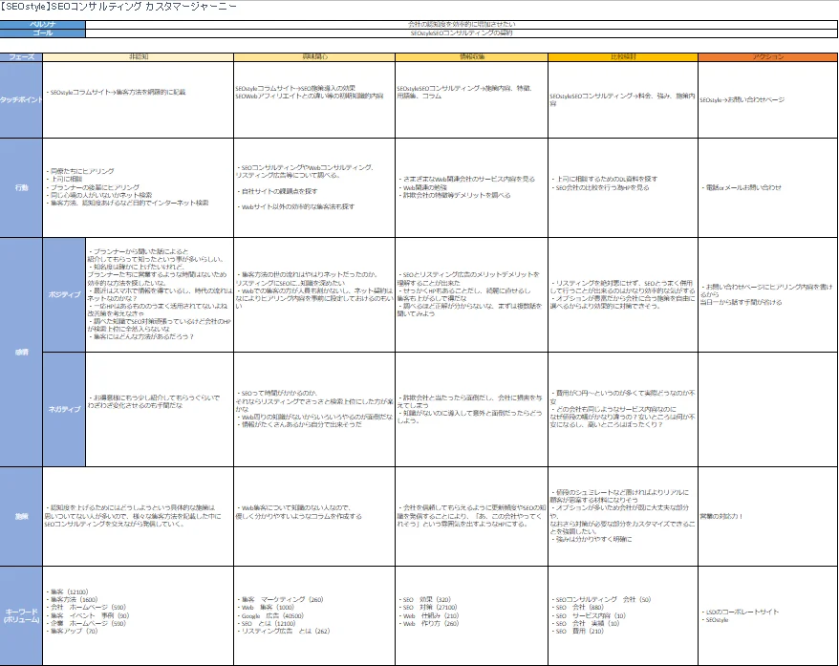Click the フェーズ header cell
This screenshot has height=666, width=839.
[x=22, y=57]
